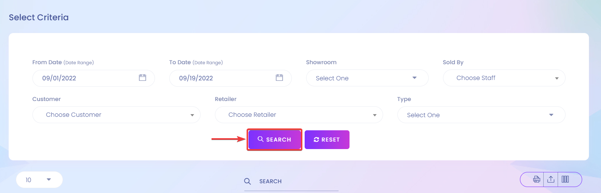
Task: Click the magnifier icon in the SEARCH button
Action: click(x=261, y=139)
